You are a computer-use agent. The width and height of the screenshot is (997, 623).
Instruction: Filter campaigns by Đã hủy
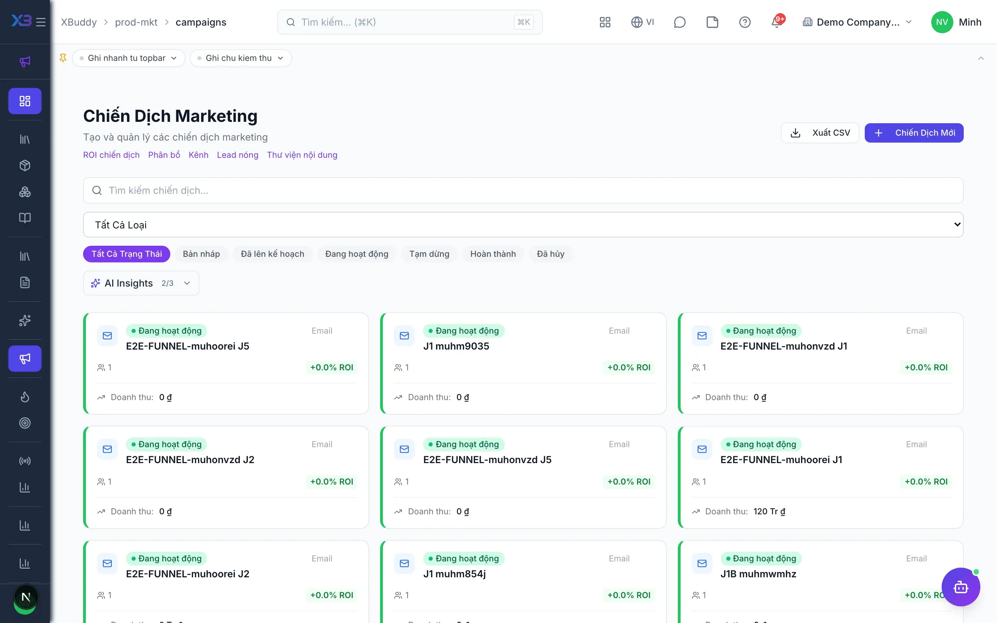[x=550, y=254]
